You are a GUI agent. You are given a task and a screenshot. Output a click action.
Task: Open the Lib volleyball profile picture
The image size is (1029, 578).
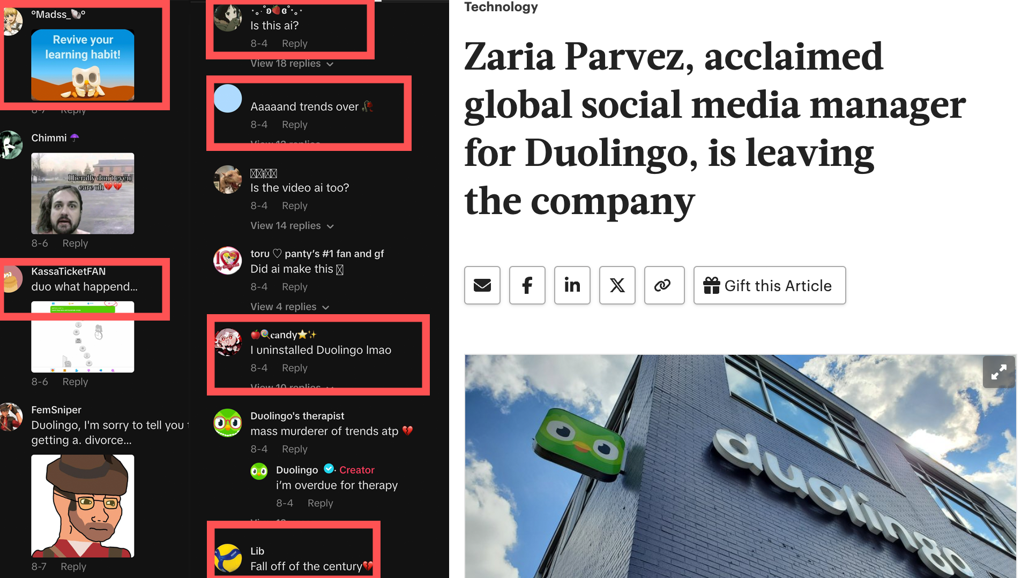tap(228, 558)
